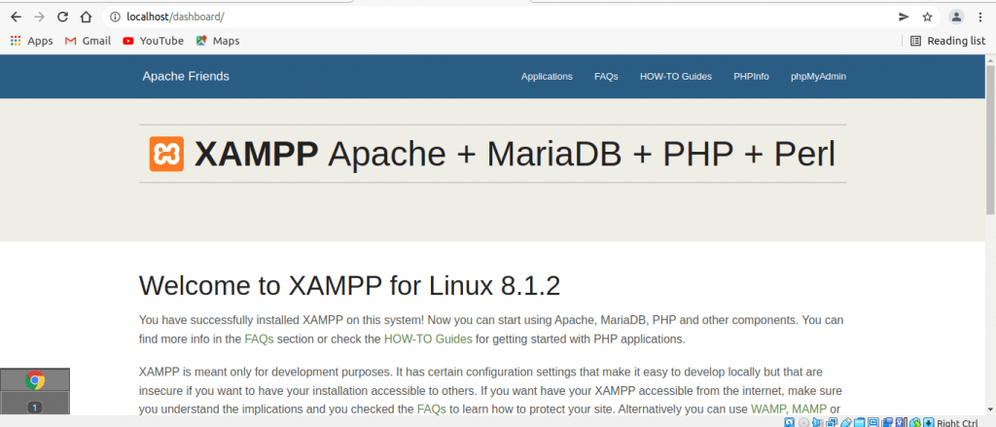Open the Apps bookmark shortcut
Image resolution: width=996 pixels, height=427 pixels.
(x=32, y=41)
